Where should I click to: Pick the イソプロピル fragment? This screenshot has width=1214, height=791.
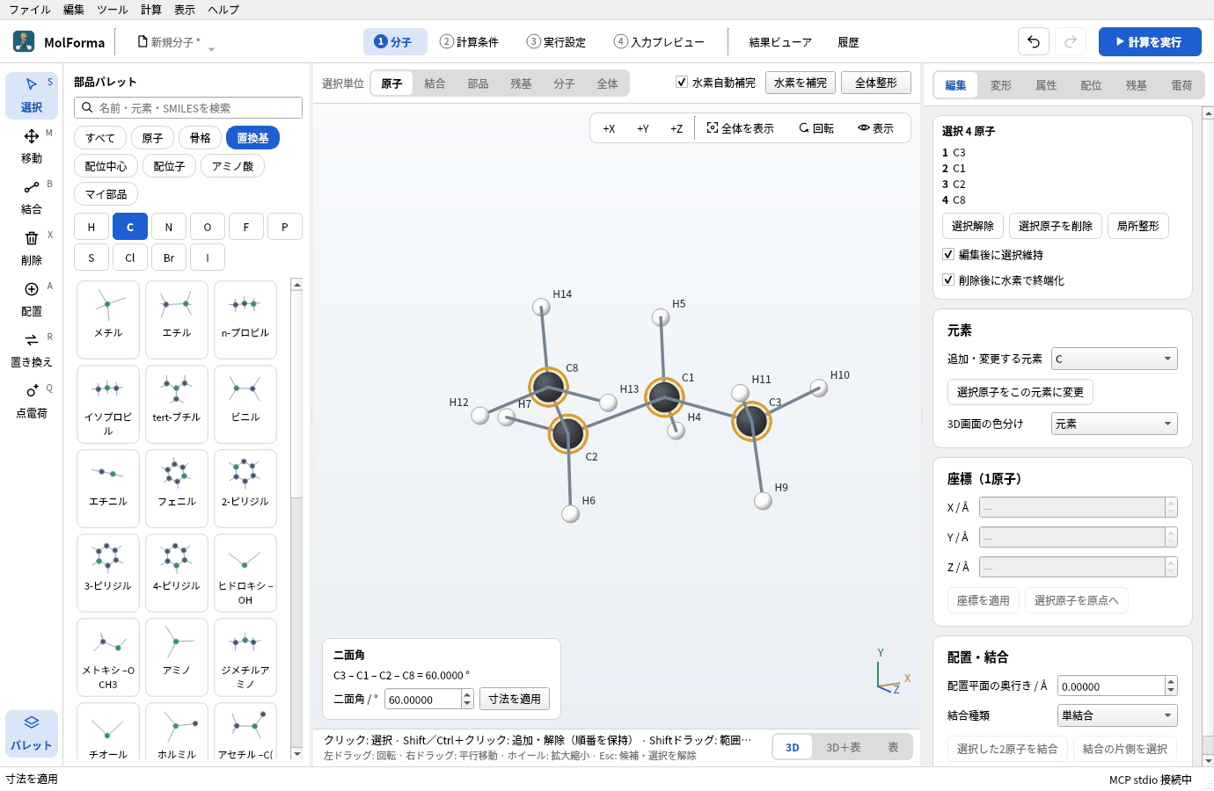point(108,403)
